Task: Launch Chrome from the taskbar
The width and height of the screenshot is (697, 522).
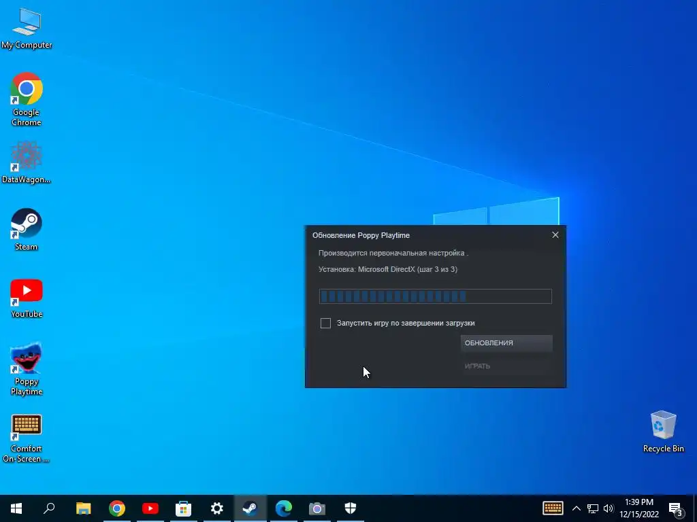Action: click(x=117, y=508)
